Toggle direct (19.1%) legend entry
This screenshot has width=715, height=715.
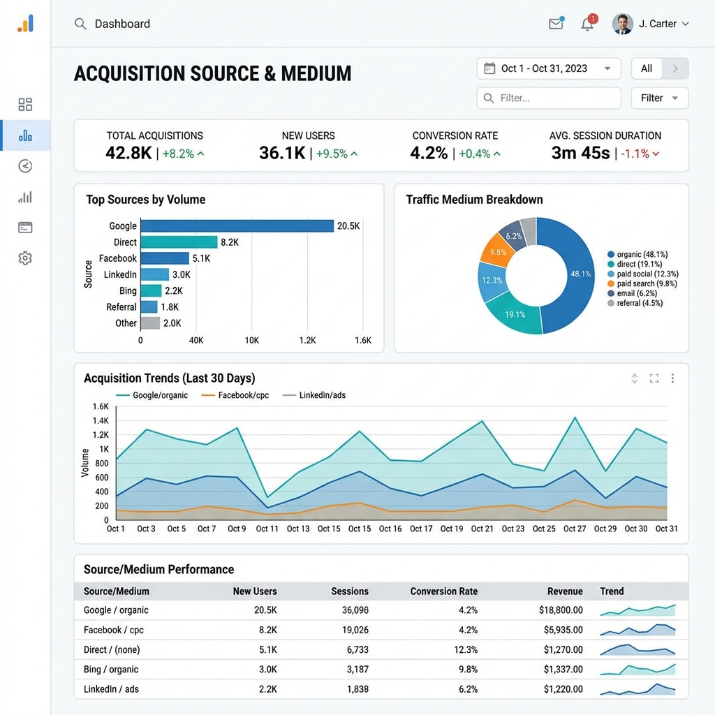635,264
